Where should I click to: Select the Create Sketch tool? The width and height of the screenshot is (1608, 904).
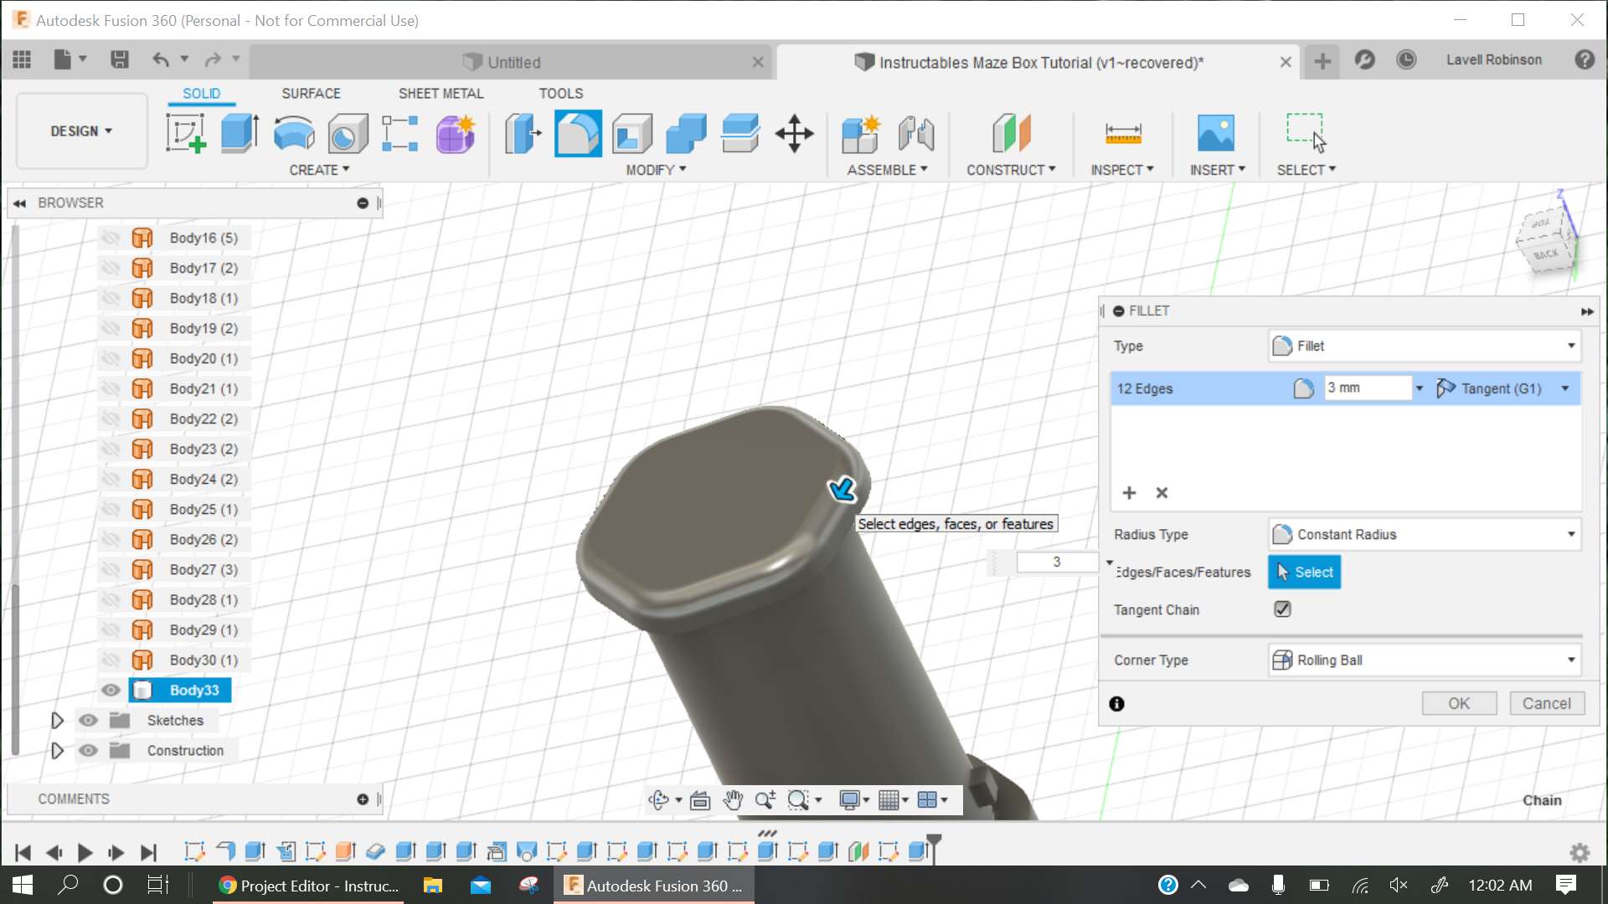click(x=186, y=134)
